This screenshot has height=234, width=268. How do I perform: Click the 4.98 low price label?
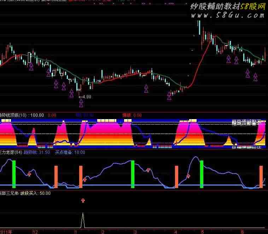[86, 96]
